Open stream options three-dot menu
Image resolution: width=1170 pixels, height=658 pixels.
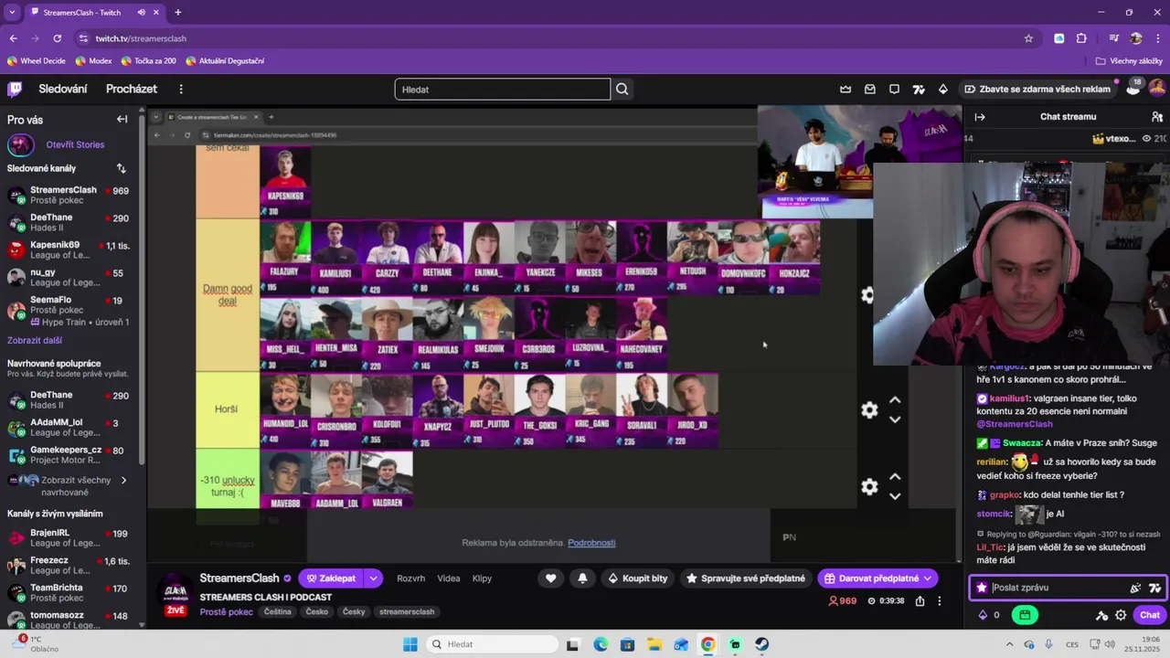pyautogui.click(x=939, y=601)
